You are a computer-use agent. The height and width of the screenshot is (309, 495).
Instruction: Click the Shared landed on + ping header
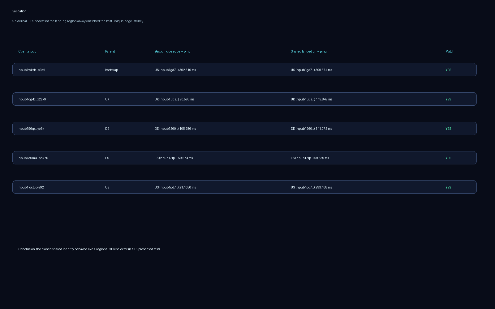click(308, 51)
